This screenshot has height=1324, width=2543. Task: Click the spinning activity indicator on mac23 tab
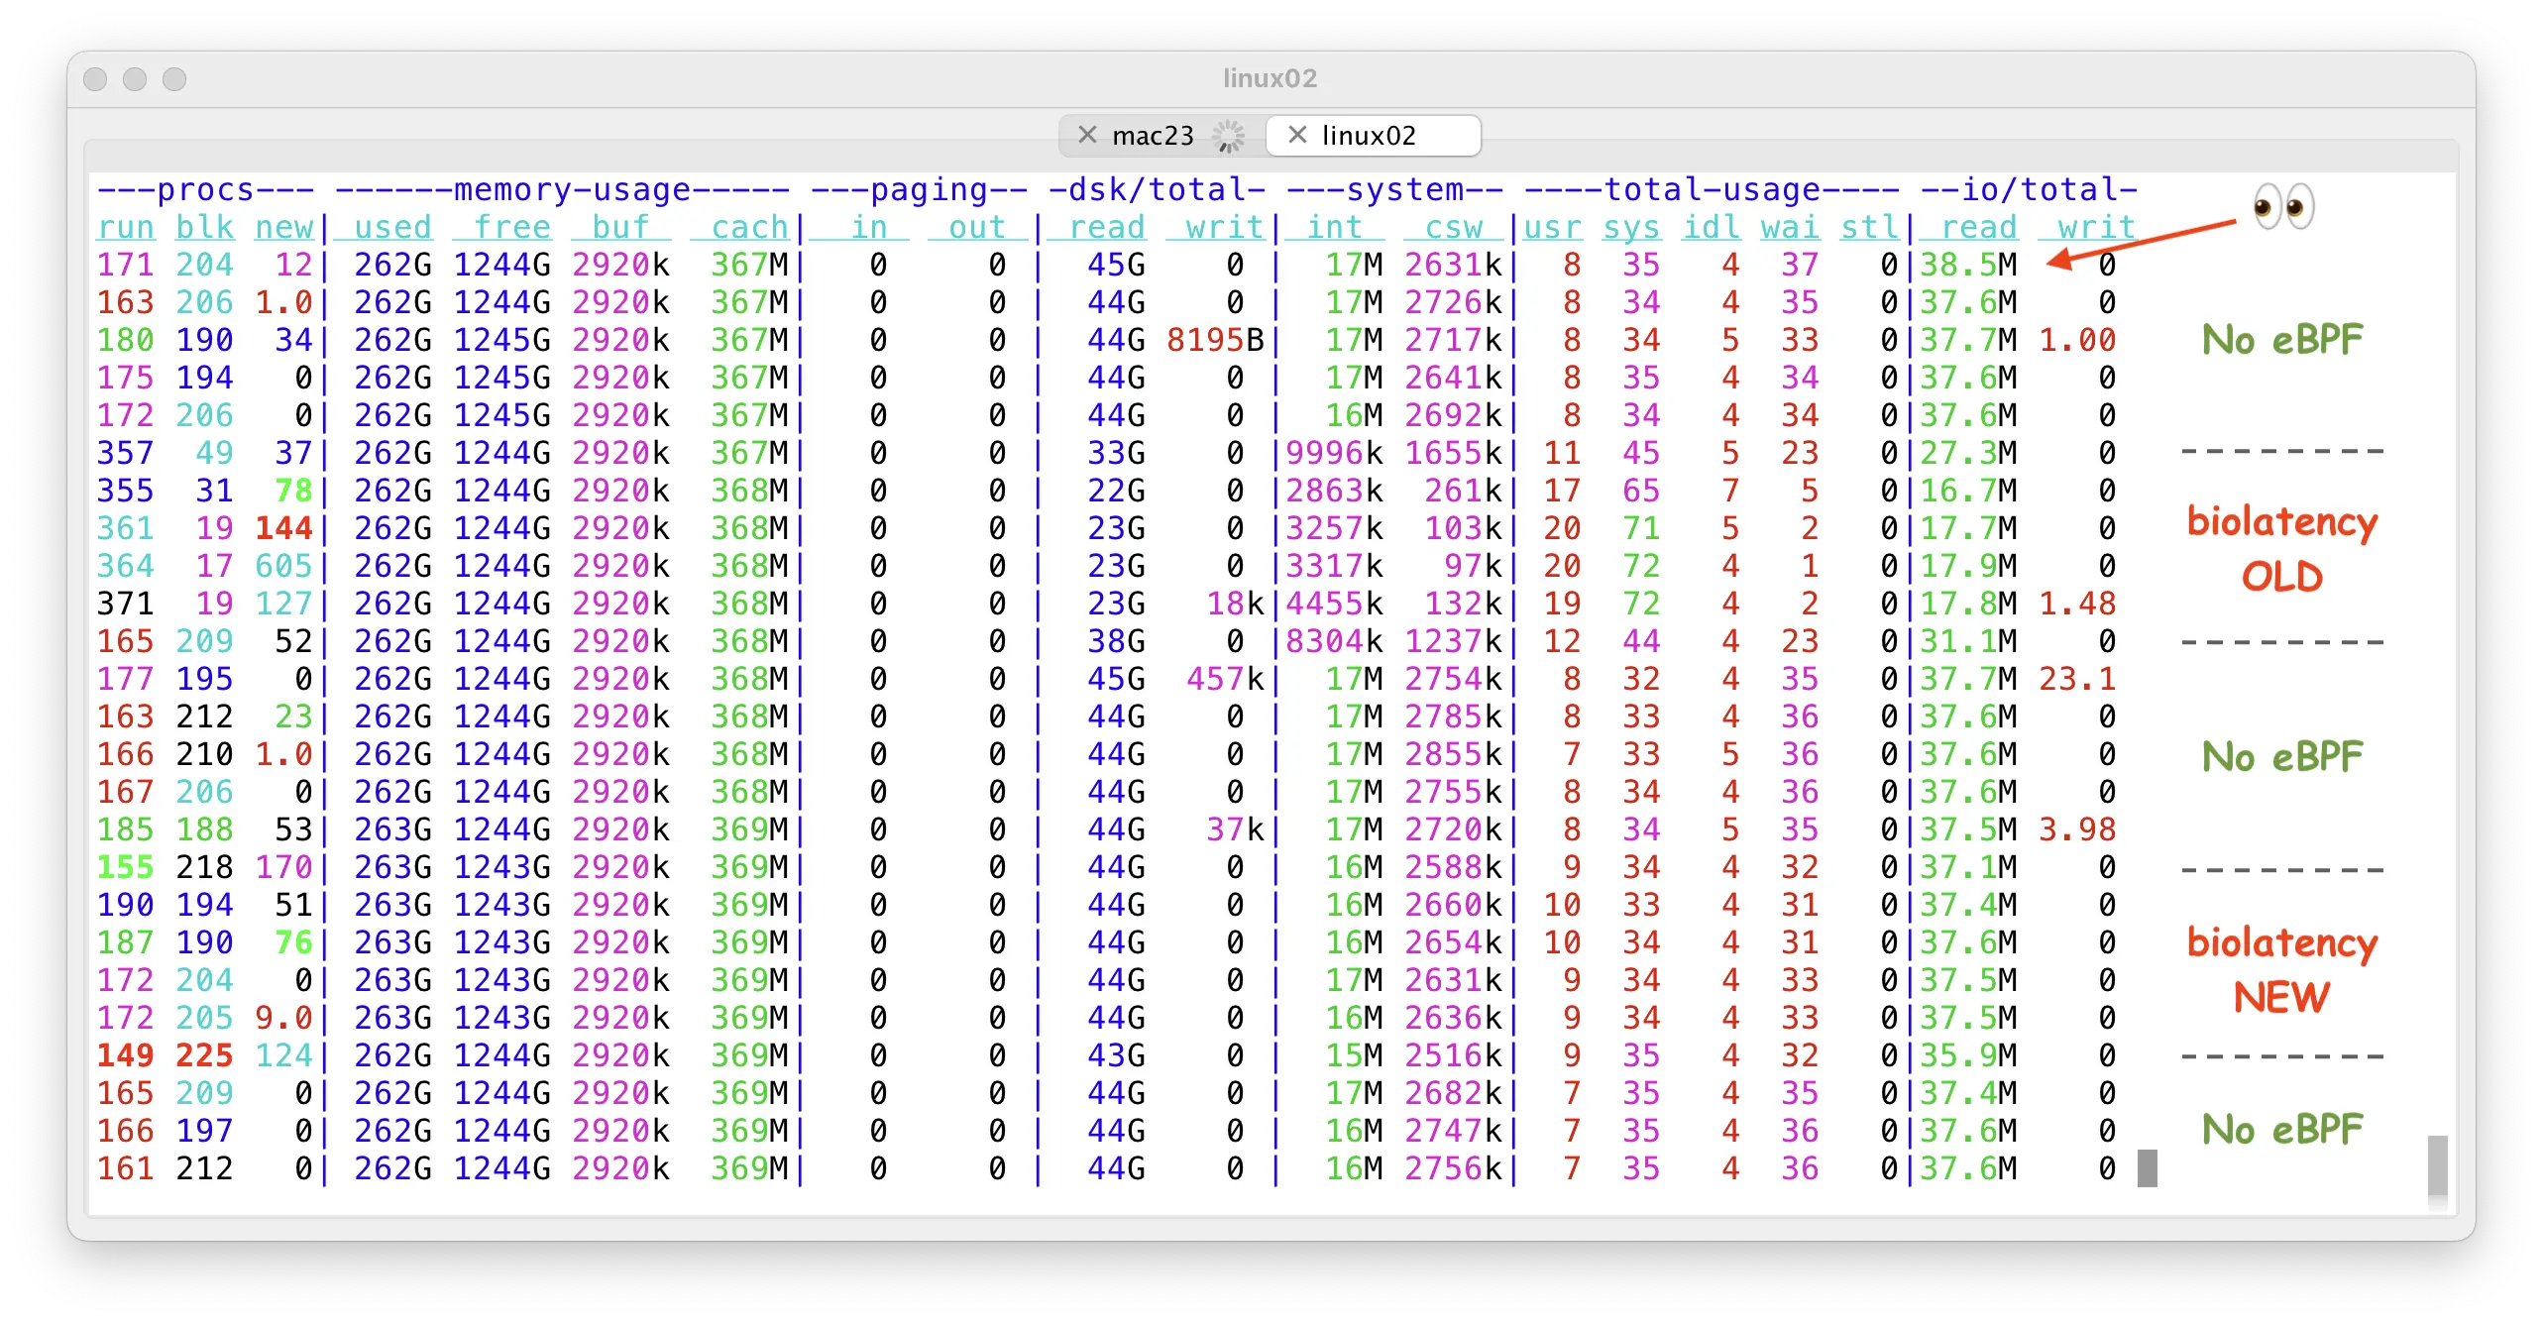(x=1229, y=136)
